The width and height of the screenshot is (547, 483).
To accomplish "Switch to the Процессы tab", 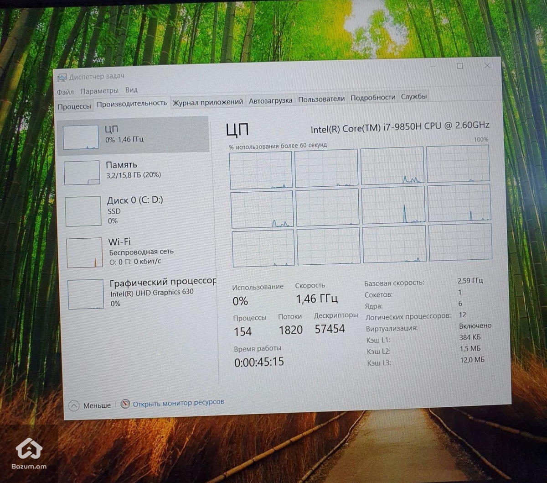I will [74, 106].
